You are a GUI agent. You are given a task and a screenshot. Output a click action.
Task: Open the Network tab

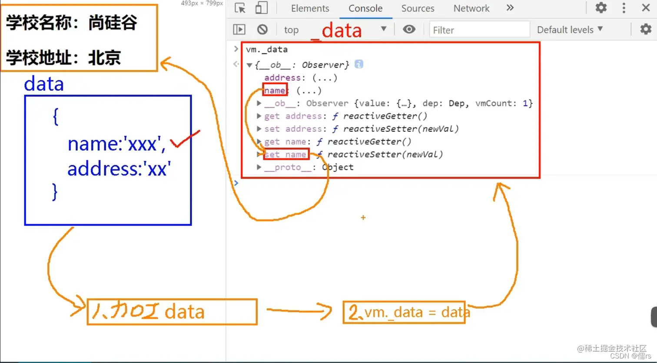pos(471,8)
